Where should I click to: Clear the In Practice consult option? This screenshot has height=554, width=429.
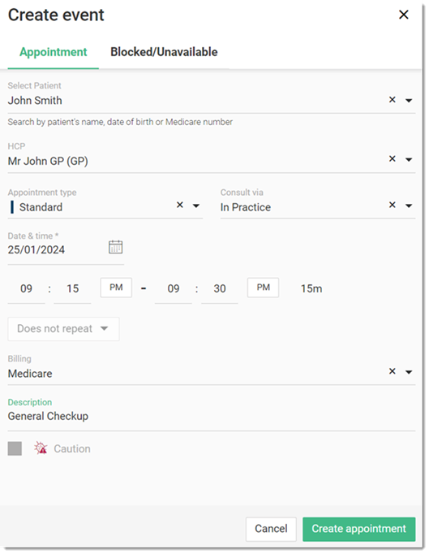click(x=392, y=205)
